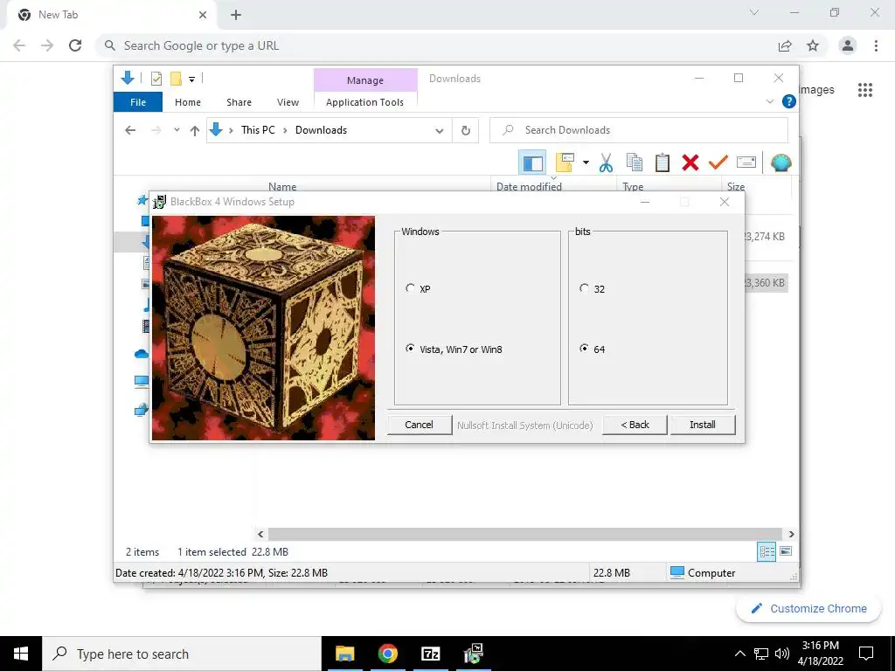
Task: Click the Rename toolbar icon
Action: coord(746,163)
